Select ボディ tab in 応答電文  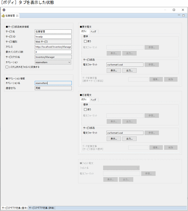[84, 100]
